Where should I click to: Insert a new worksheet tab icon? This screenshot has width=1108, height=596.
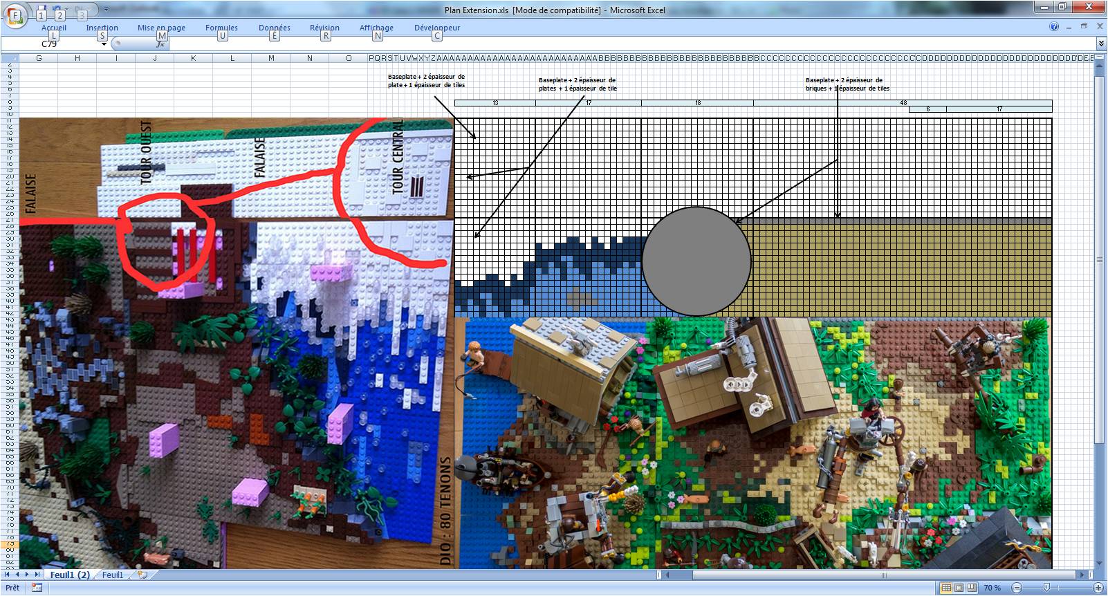click(142, 575)
